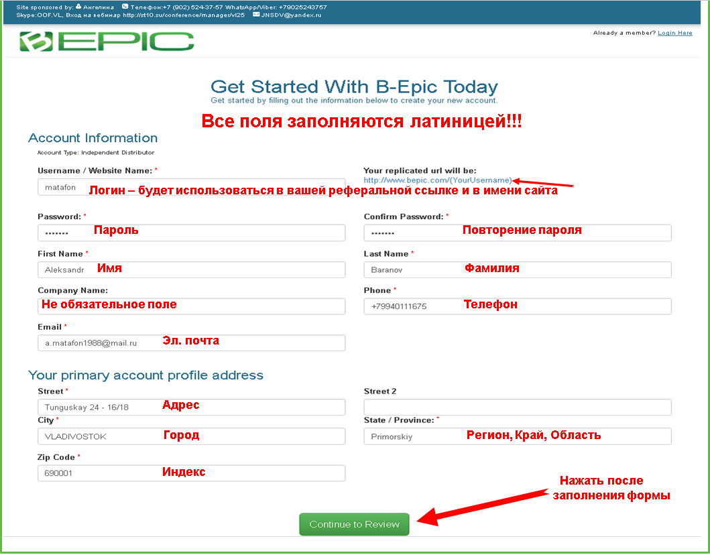Click the Continue to Review button
This screenshot has width=710, height=555.
point(354,524)
